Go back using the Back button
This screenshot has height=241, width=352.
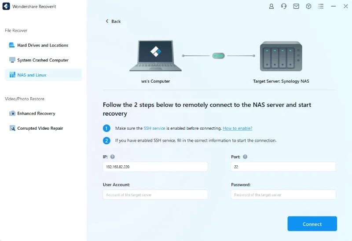pyautogui.click(x=113, y=22)
